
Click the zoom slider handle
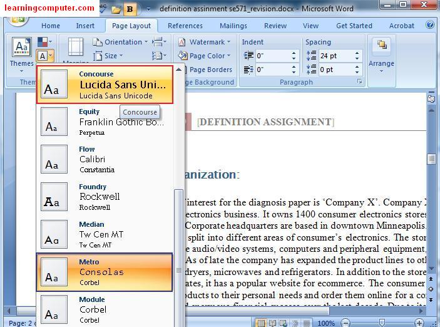coord(382,323)
